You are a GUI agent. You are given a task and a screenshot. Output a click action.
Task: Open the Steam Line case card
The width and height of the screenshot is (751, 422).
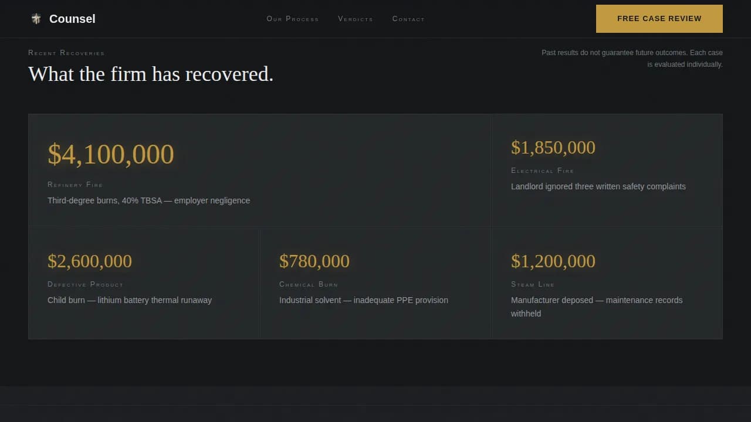coord(607,283)
